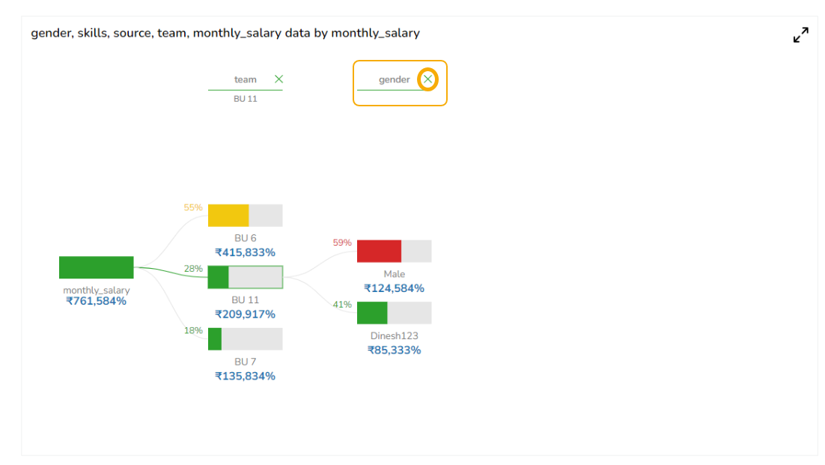Click the chart title text
825x465 pixels.
pos(225,33)
